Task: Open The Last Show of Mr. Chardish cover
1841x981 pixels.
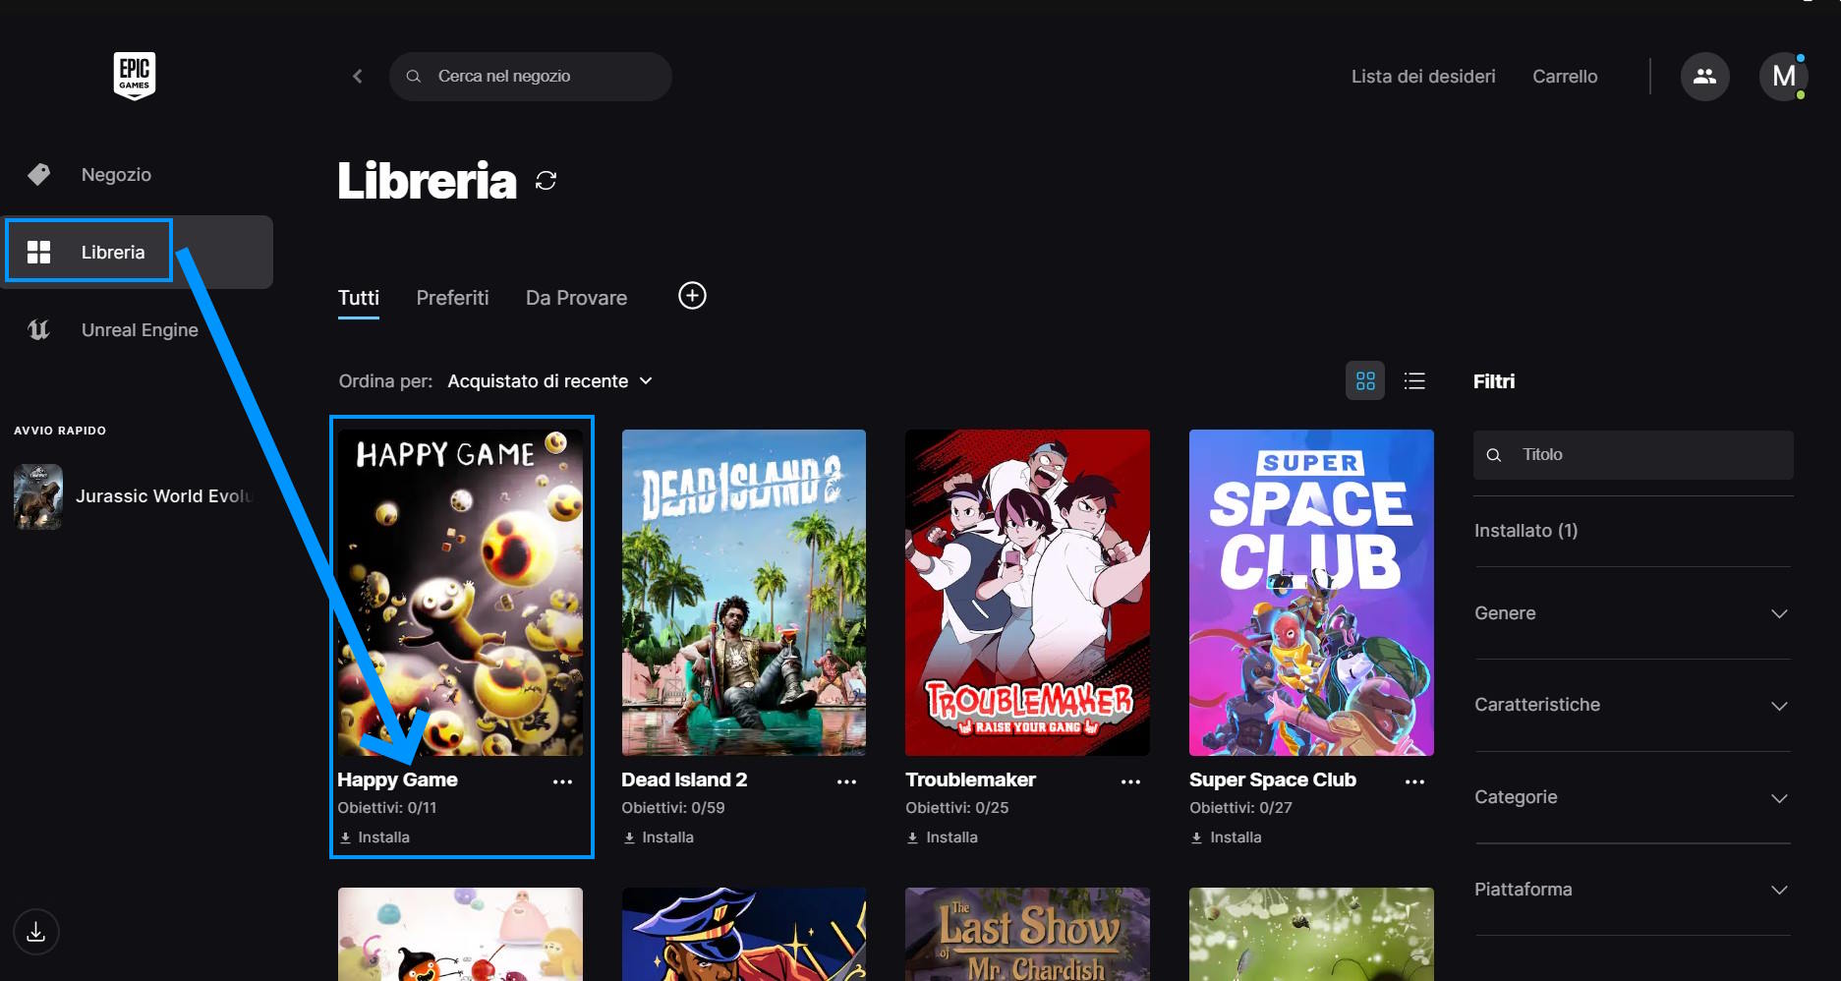Action: click(x=1027, y=934)
